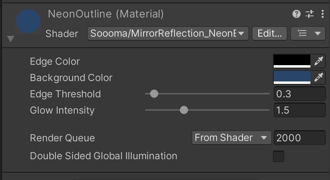Use the Edge Color eyedropper

pos(319,61)
